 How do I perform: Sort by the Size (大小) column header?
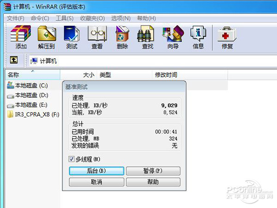pos(78,75)
